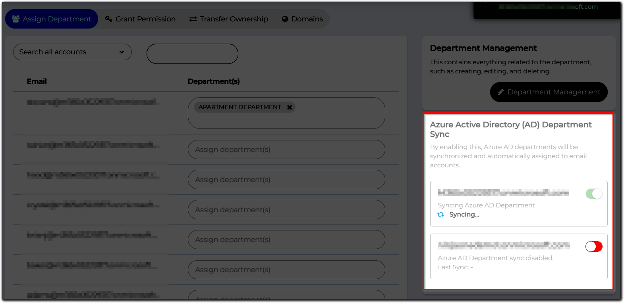624x303 pixels.
Task: Open Assign department(s) field in third row
Action: click(286, 180)
